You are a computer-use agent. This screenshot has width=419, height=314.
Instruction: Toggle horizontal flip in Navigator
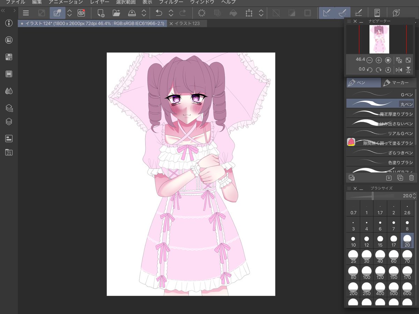pos(399,70)
